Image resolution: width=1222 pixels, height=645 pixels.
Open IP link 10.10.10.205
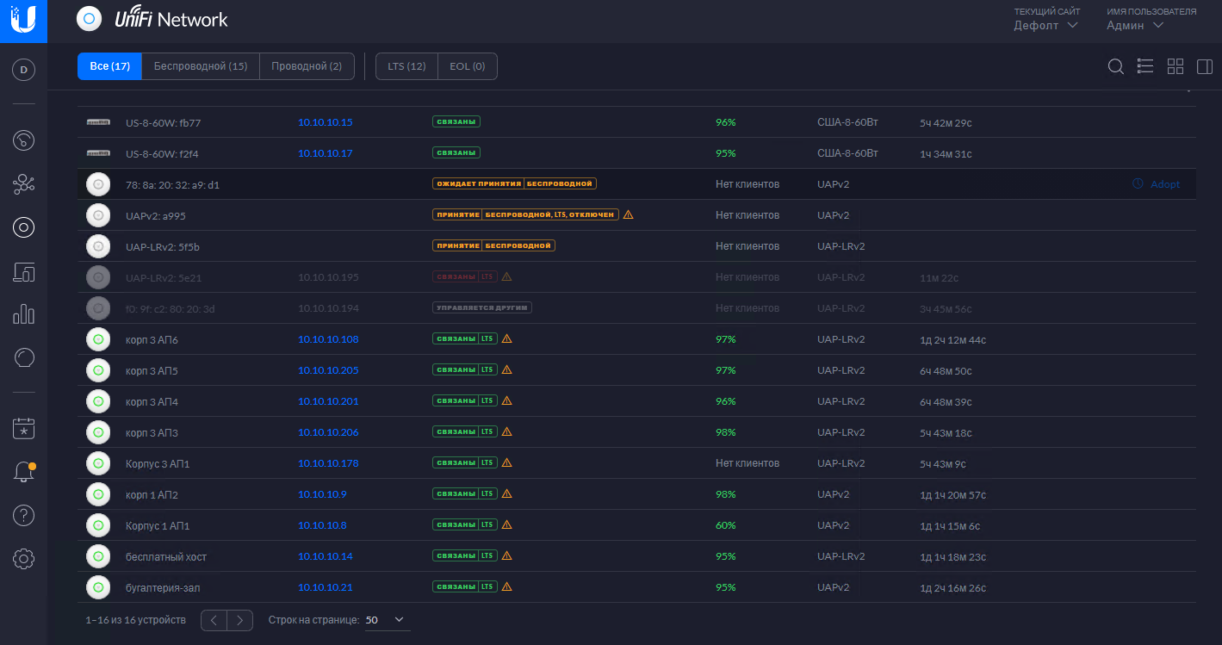pos(328,370)
